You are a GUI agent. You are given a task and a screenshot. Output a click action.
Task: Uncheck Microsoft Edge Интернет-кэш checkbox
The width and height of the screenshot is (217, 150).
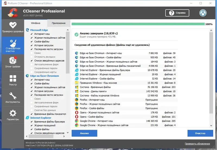31,34
